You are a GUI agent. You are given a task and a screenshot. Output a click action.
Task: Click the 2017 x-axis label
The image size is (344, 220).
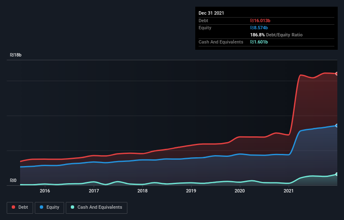click(94, 191)
